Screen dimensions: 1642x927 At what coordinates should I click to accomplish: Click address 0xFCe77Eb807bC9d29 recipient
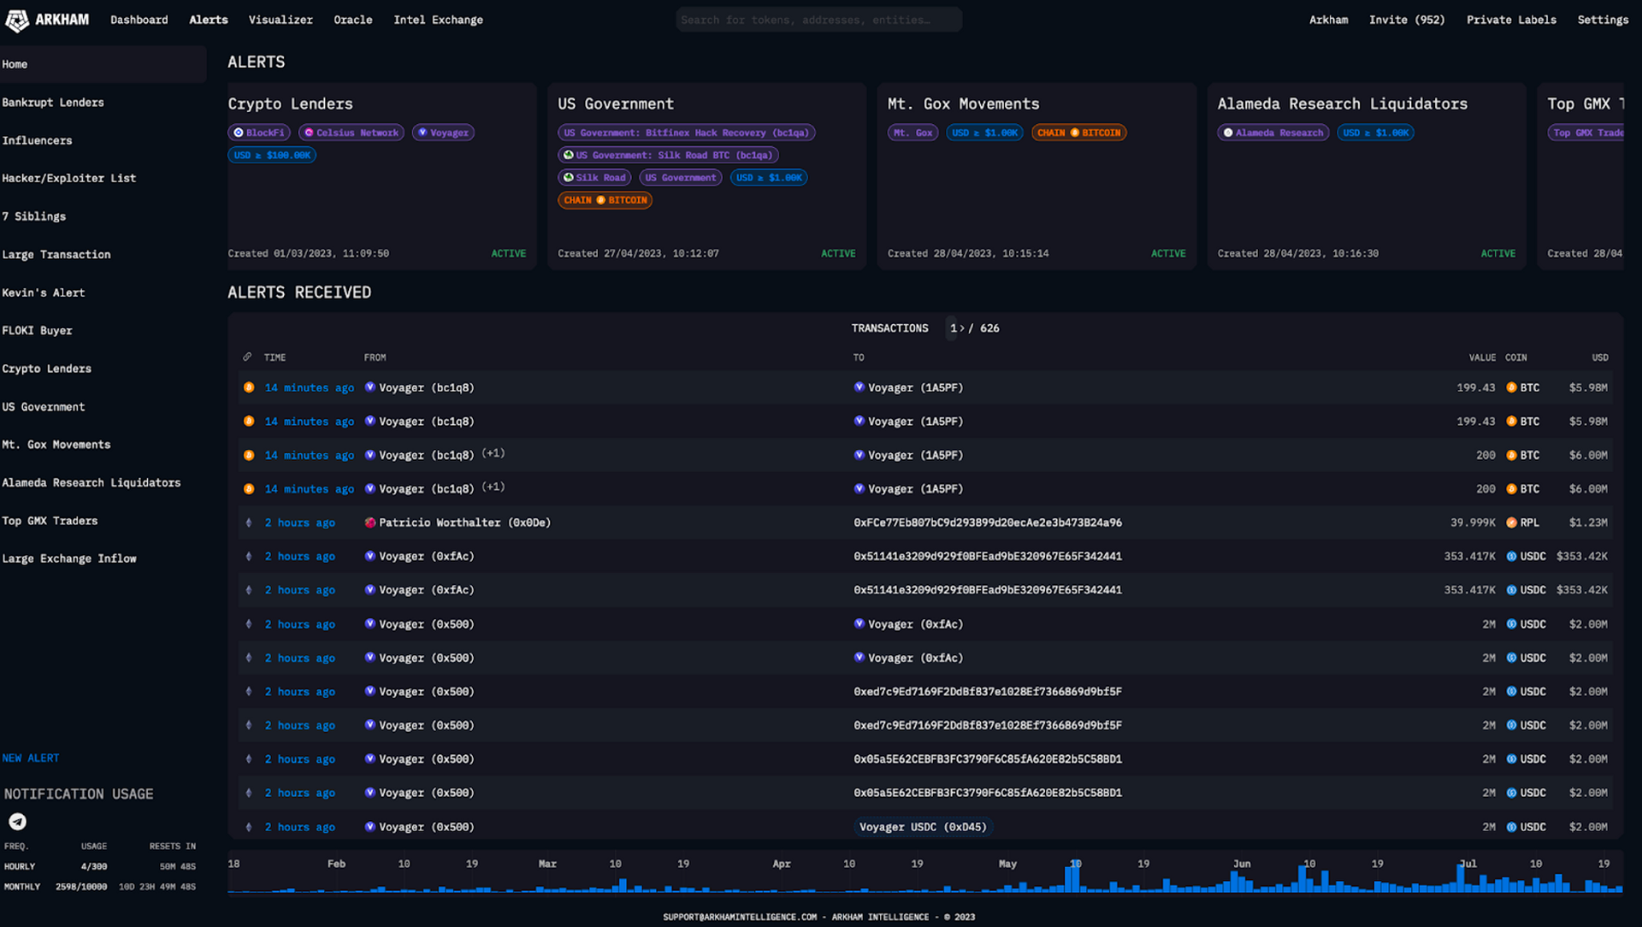(988, 523)
